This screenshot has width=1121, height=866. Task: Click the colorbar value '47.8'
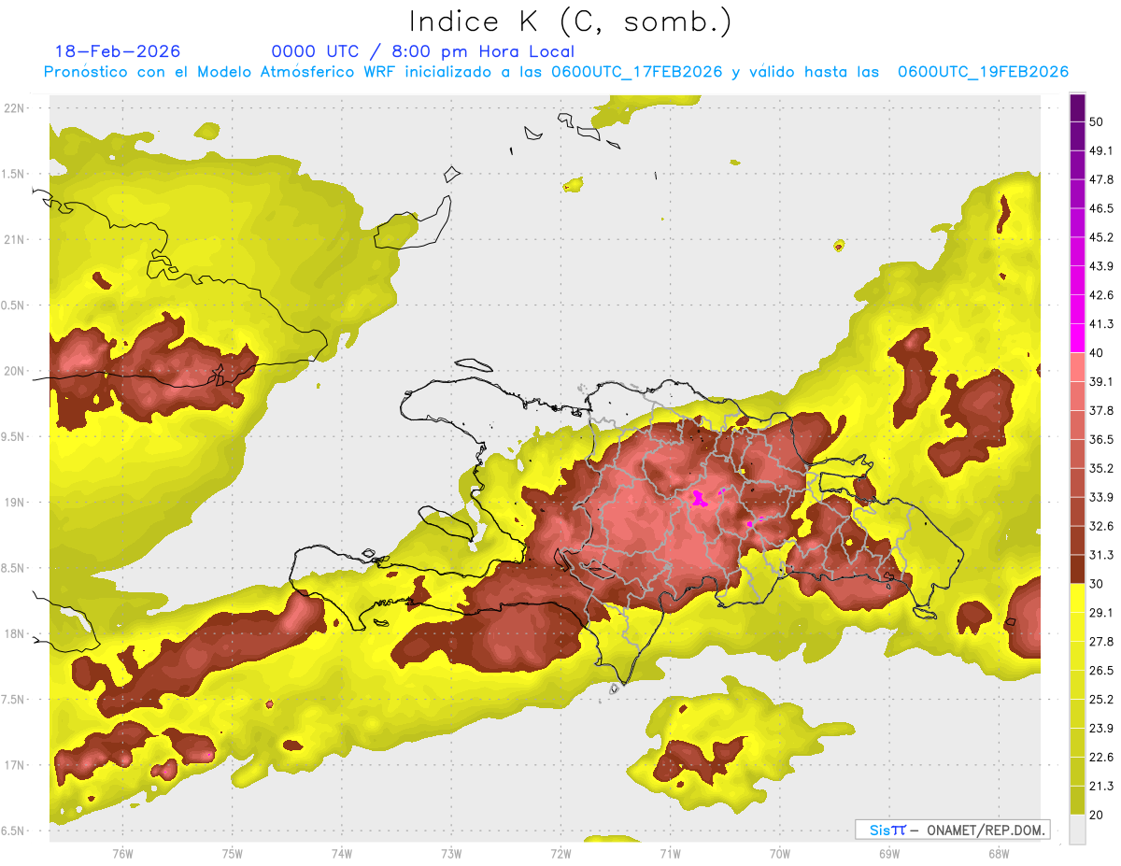(x=1100, y=179)
